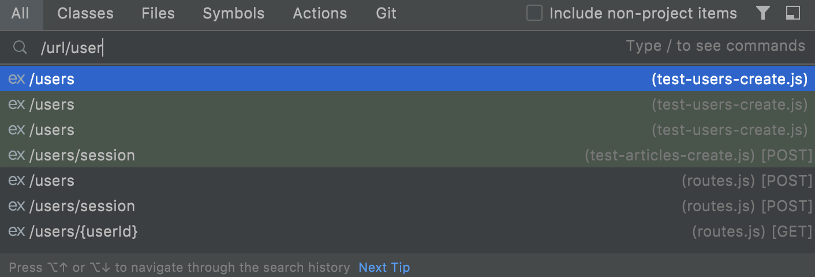
Task: Open the Symbols tab
Action: 233,14
